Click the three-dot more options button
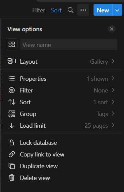Image resolution: width=124 pixels, height=192 pixels. click(x=83, y=10)
